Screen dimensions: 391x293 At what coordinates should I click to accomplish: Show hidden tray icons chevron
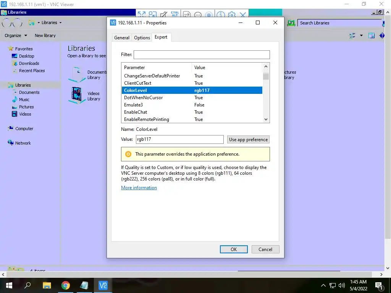[323, 285]
